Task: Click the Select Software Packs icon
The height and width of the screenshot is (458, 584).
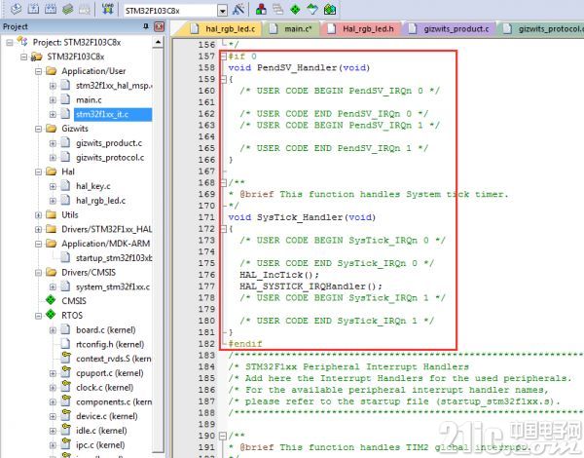Action: (x=312, y=9)
